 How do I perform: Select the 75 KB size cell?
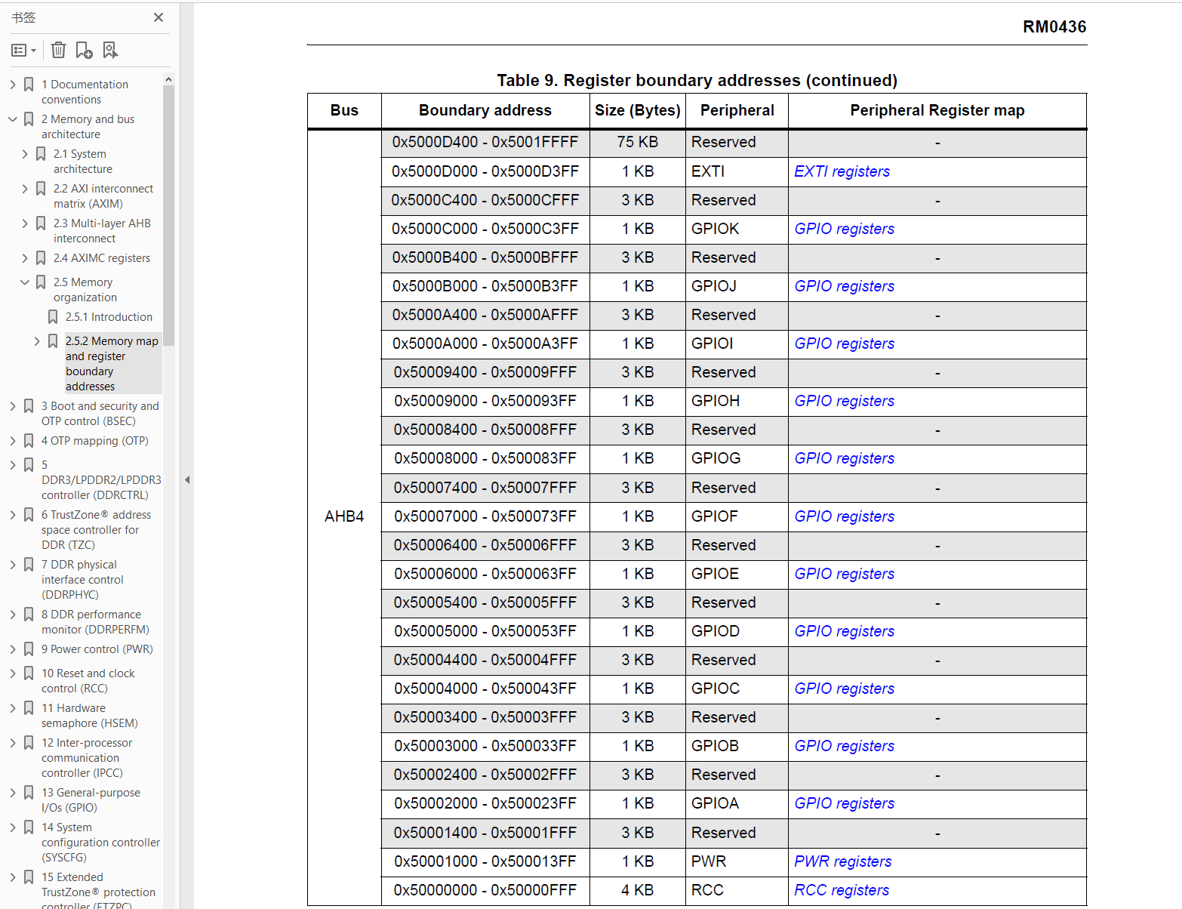tap(637, 142)
